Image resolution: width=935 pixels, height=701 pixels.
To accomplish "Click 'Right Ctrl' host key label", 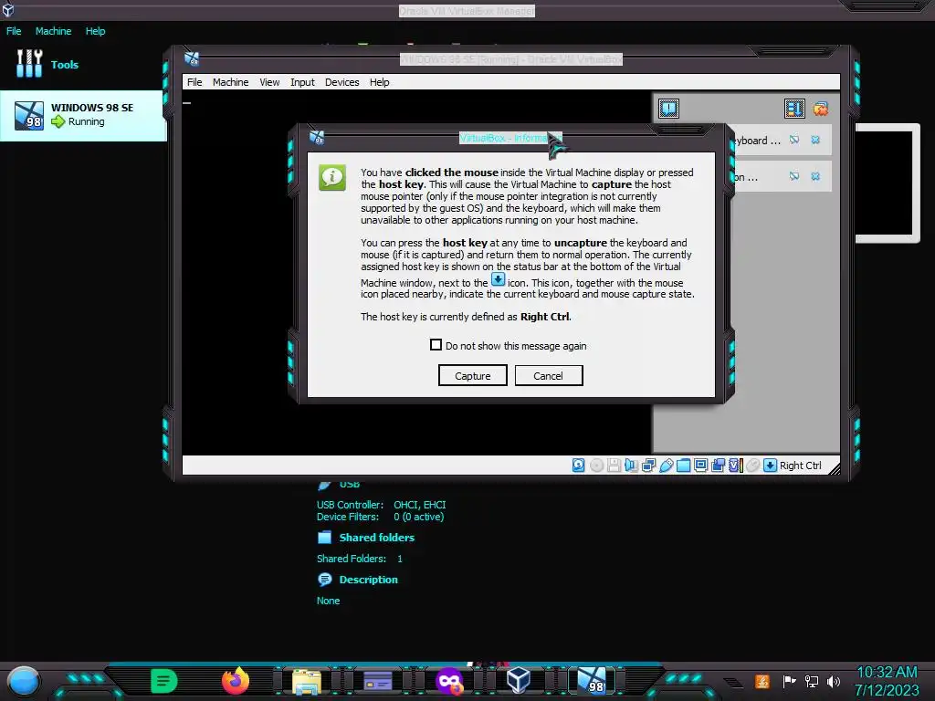I will point(800,466).
